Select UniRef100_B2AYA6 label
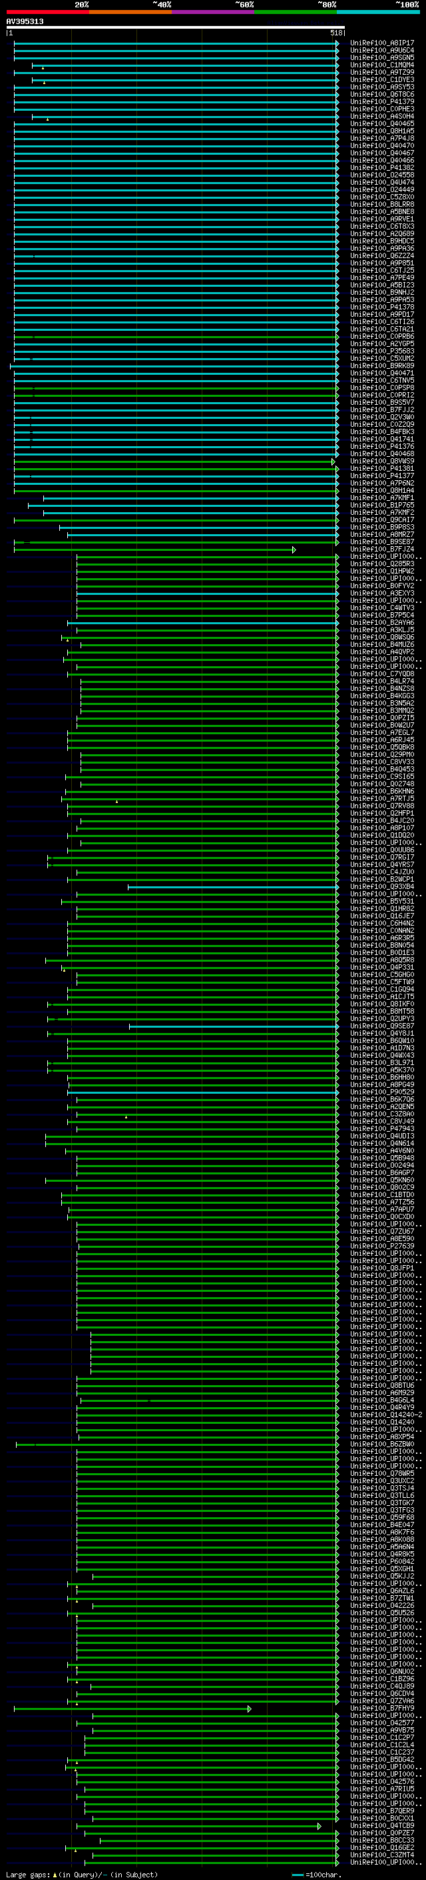 (382, 622)
